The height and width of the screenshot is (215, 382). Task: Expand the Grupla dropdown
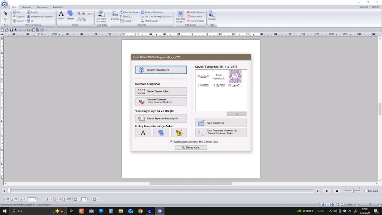click(127, 21)
